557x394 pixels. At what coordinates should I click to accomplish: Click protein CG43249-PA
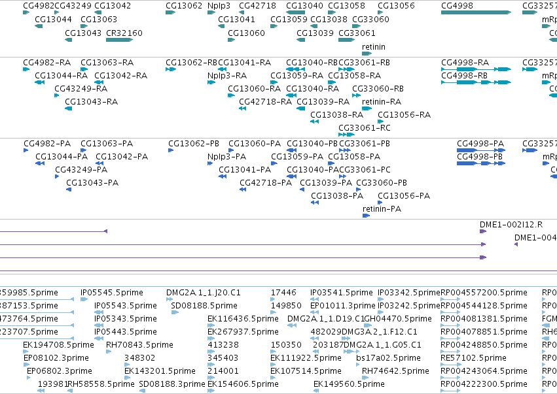point(81,170)
